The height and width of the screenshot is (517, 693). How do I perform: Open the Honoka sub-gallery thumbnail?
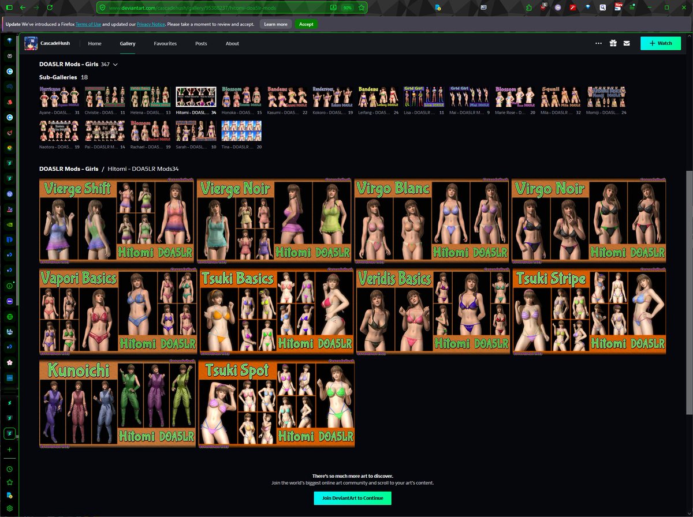coord(241,97)
